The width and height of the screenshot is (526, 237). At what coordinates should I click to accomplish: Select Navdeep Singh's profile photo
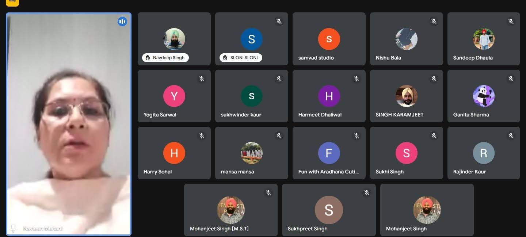174,39
